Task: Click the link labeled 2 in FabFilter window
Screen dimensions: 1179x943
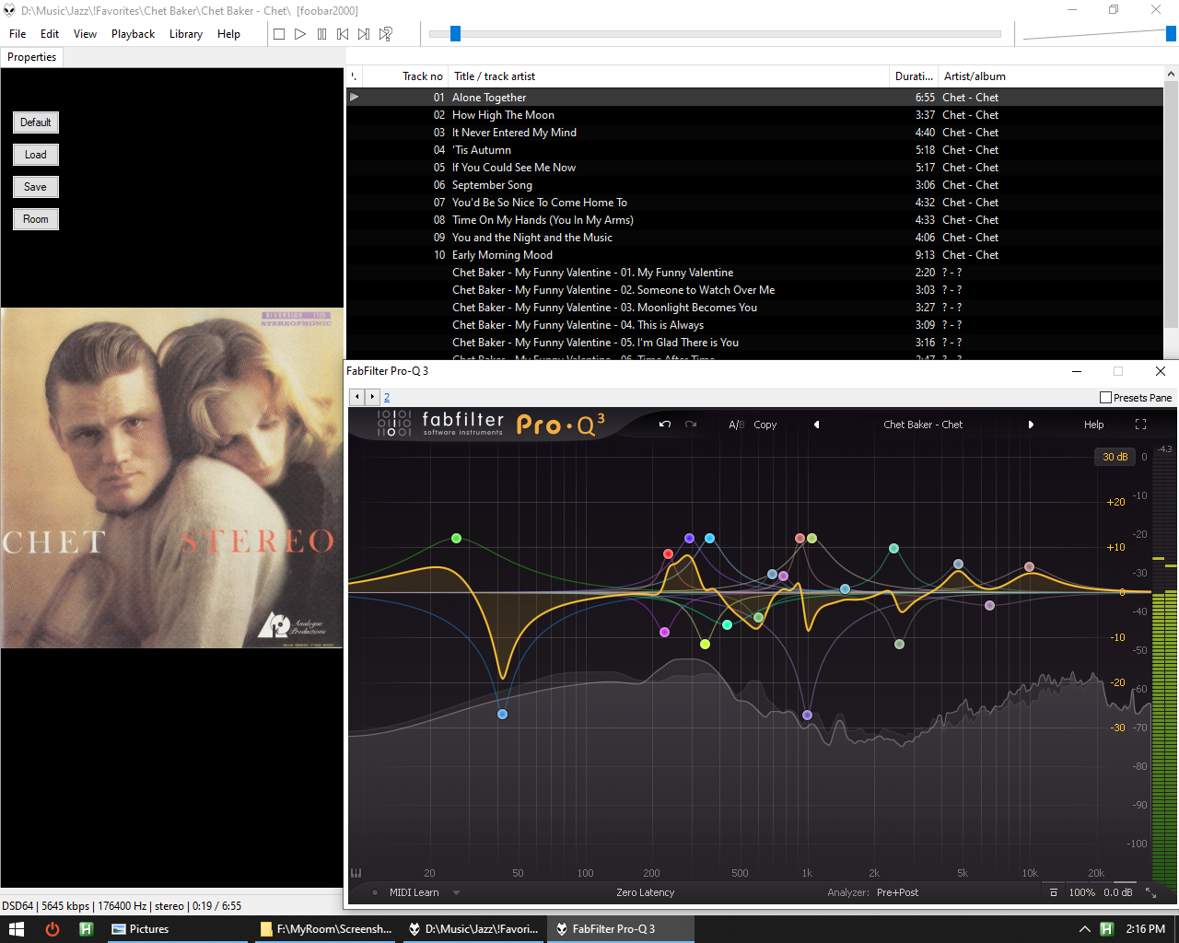Action: point(387,398)
